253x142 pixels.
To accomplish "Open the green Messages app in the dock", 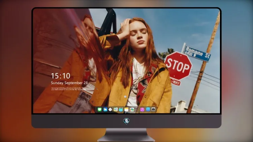I will click(100, 110).
